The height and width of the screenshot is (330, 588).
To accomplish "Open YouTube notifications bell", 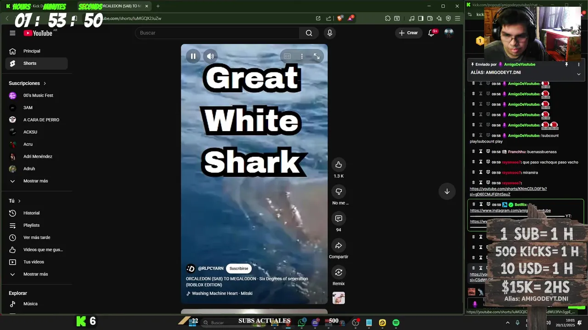I will pyautogui.click(x=431, y=33).
